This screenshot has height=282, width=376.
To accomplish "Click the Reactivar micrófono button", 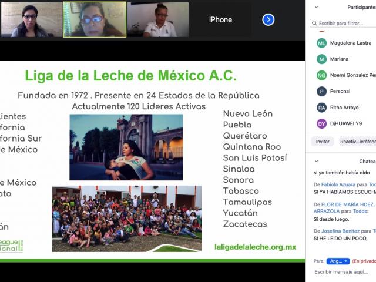I will [x=357, y=142].
